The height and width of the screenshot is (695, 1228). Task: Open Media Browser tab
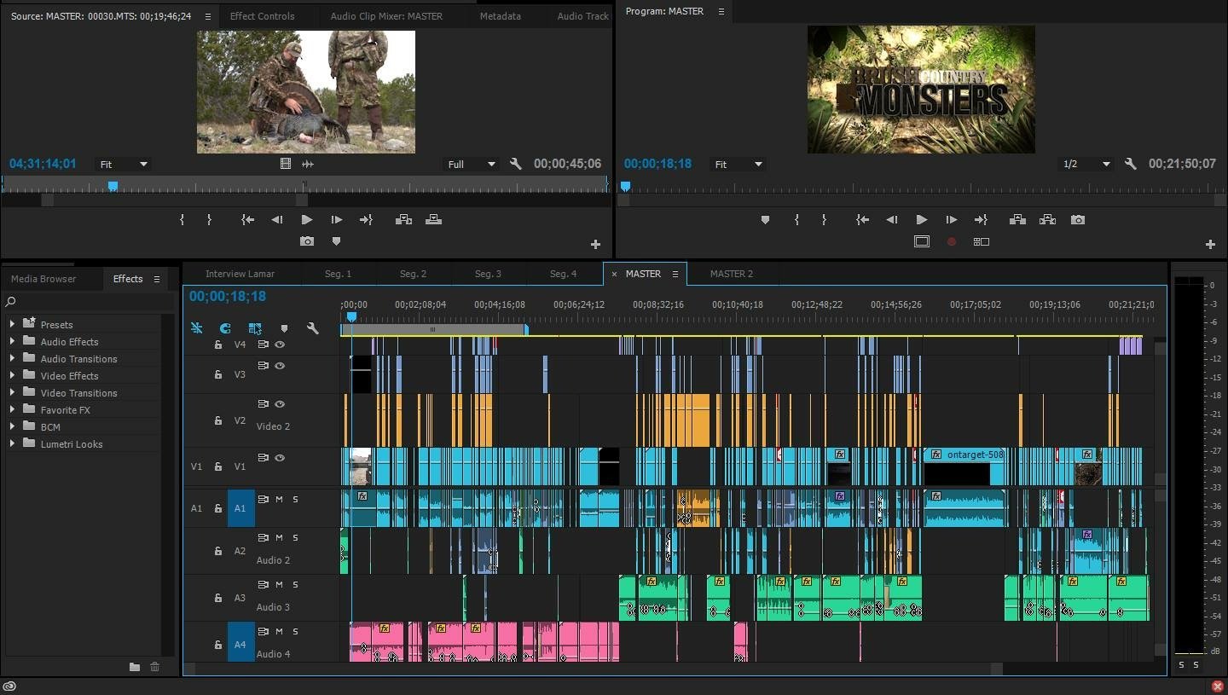43,279
